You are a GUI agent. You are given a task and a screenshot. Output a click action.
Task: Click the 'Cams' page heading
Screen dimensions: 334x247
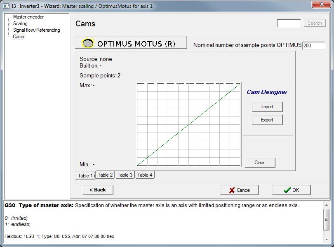point(85,23)
